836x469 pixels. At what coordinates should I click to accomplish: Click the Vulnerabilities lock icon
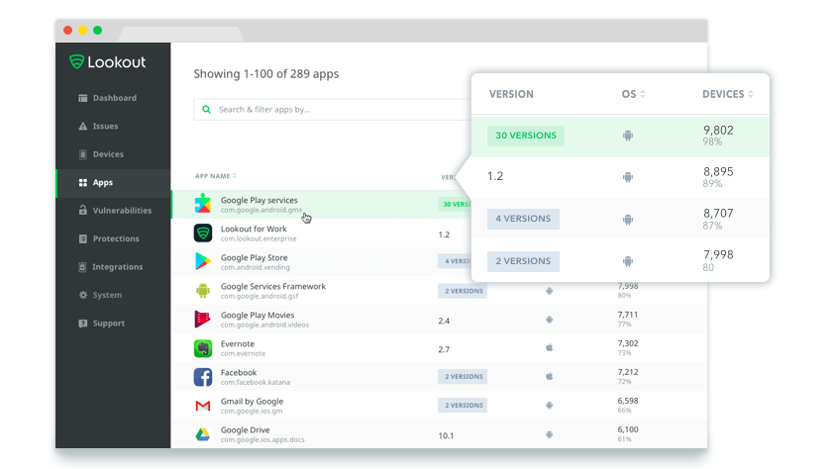(x=82, y=211)
